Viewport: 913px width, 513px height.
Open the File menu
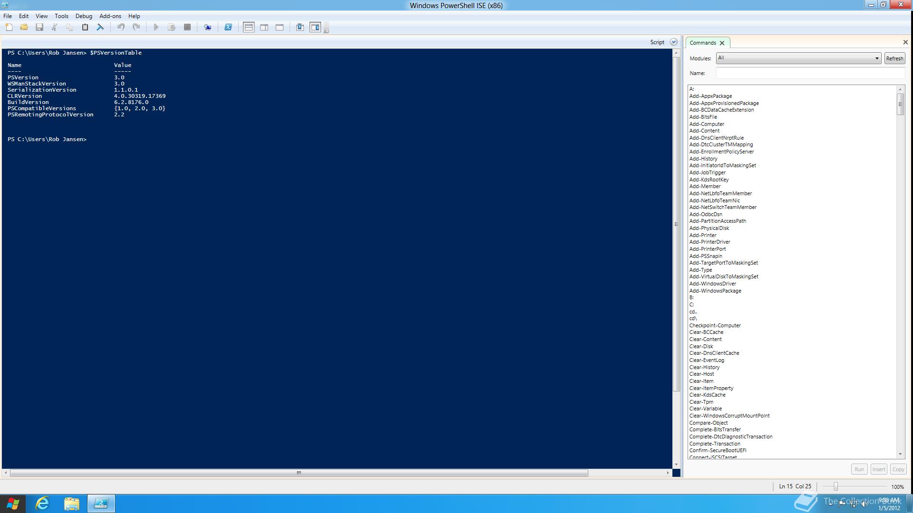[8, 16]
